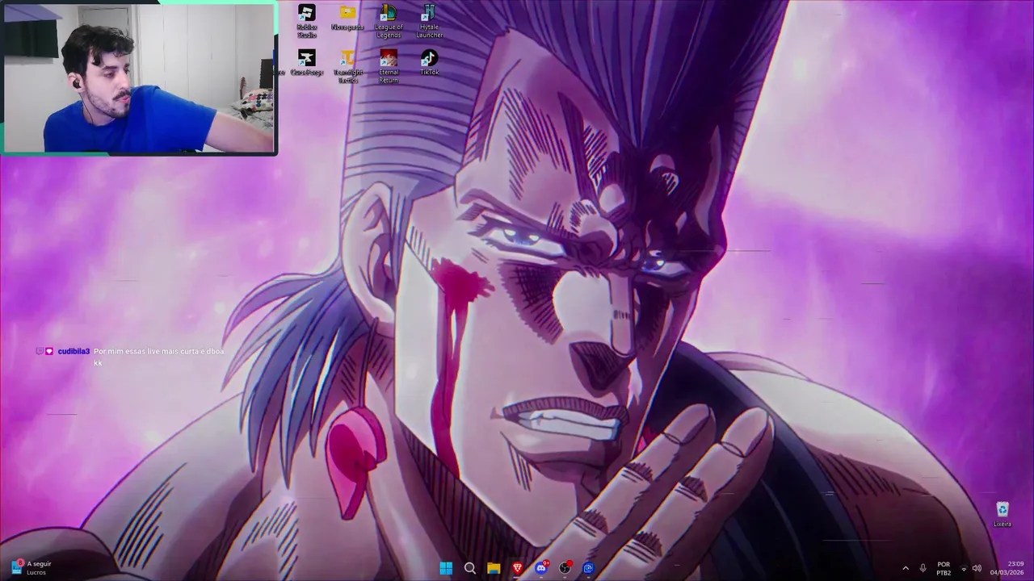This screenshot has width=1034, height=581.
Task: Open File Explorer from the taskbar
Action: tap(494, 568)
